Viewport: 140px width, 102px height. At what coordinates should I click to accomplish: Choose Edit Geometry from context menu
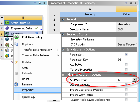pos(33,37)
